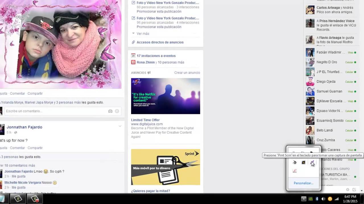The image size is (364, 204).
Task: Click Promocionar esta publicación under 96 personas post
Action: (x=159, y=27)
